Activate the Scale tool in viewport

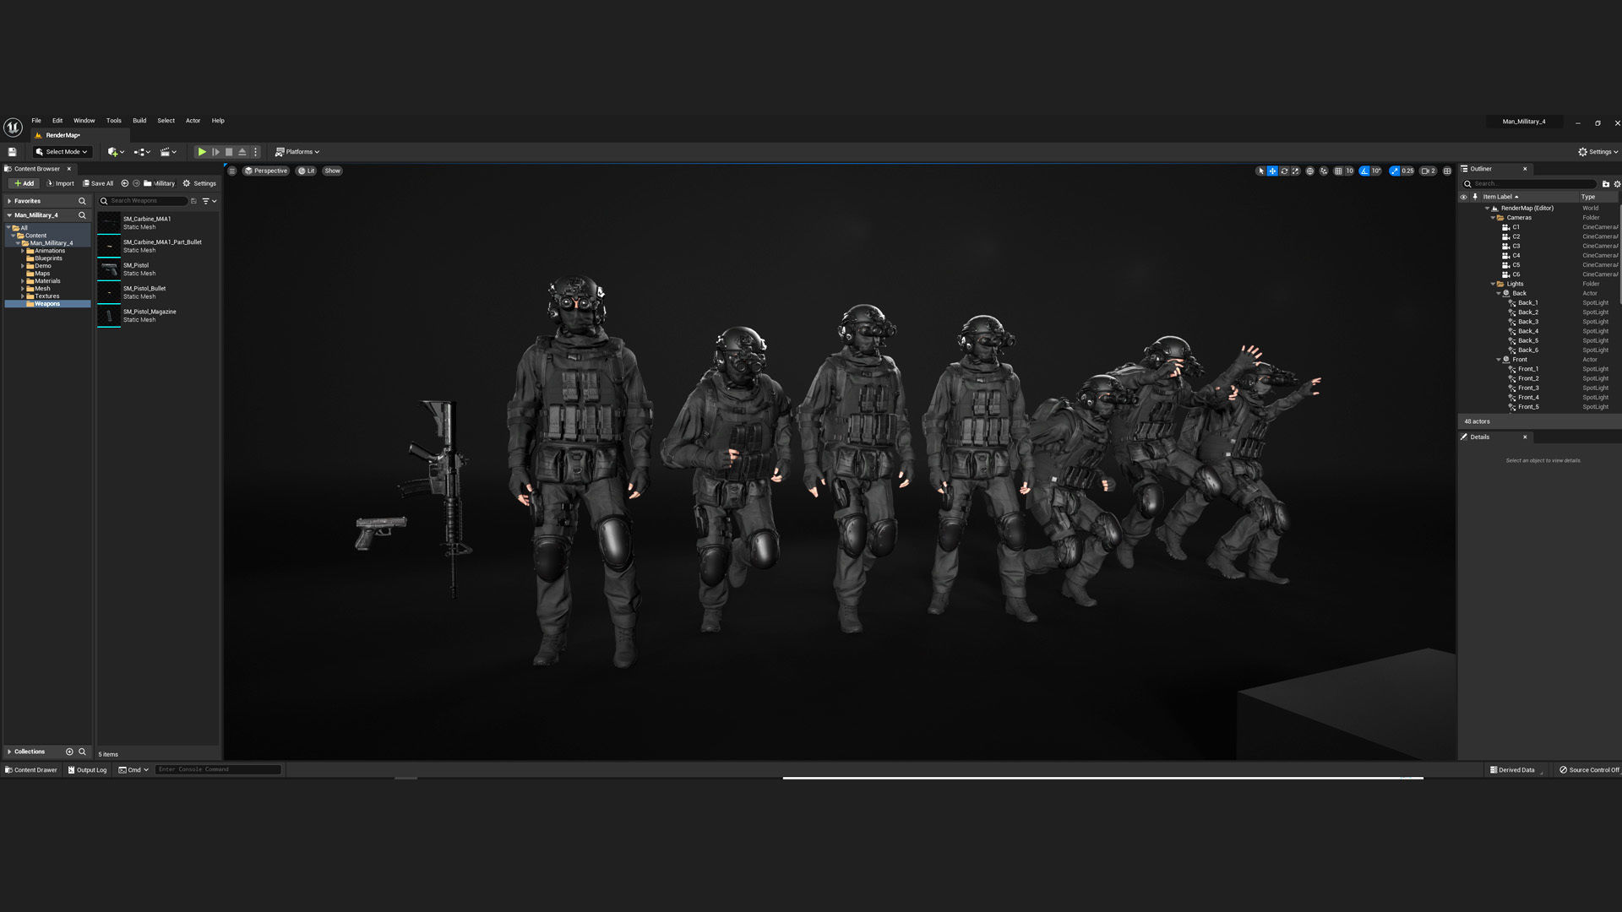click(x=1295, y=171)
